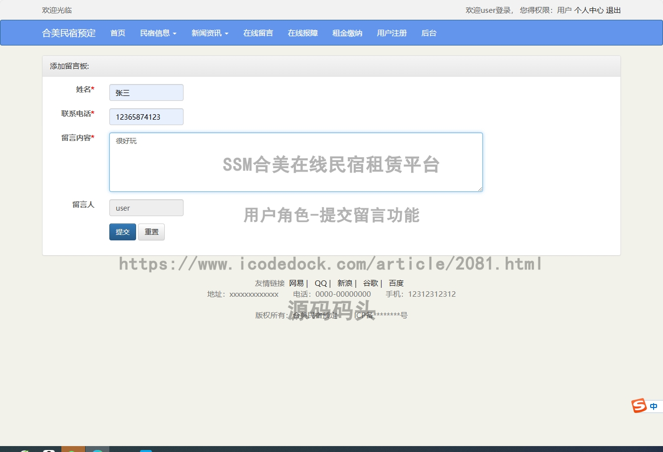
Task: Focus the 姓名 input field
Action: click(146, 92)
